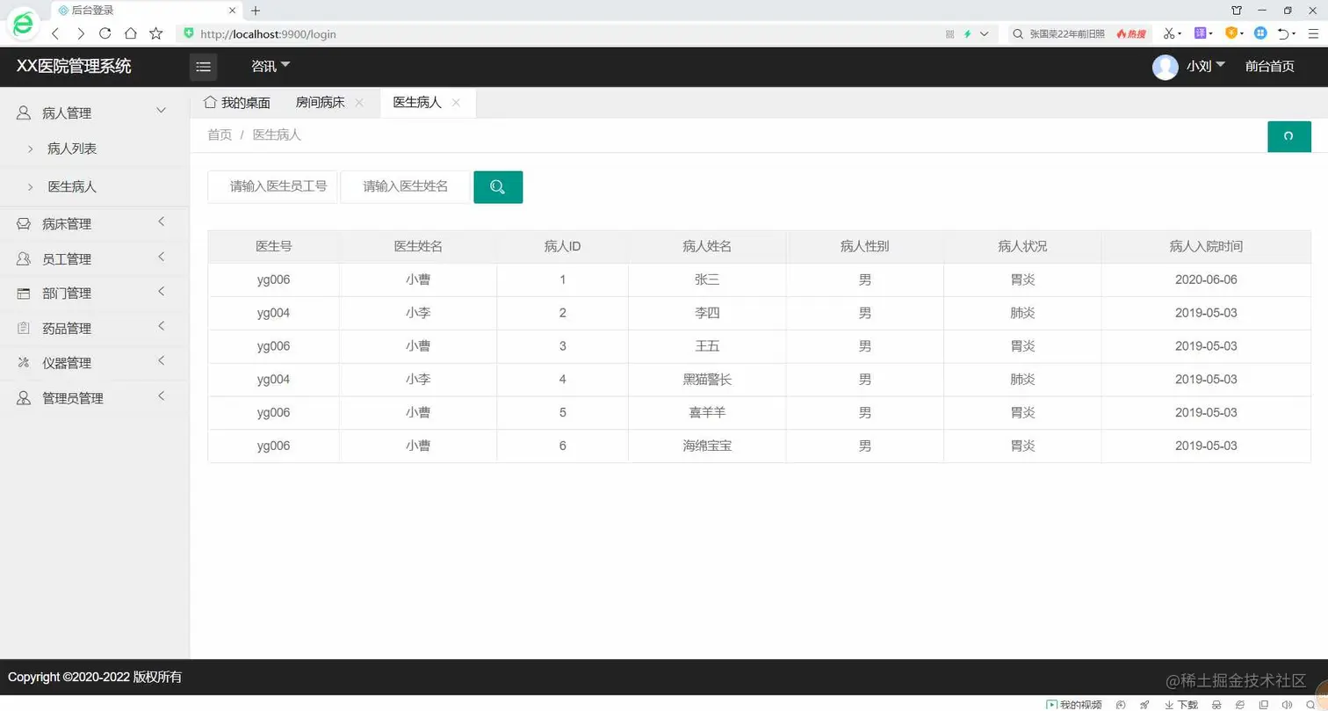Expand the 管理员管理 sidebar menu
Image resolution: width=1328 pixels, height=711 pixels.
[x=95, y=397]
